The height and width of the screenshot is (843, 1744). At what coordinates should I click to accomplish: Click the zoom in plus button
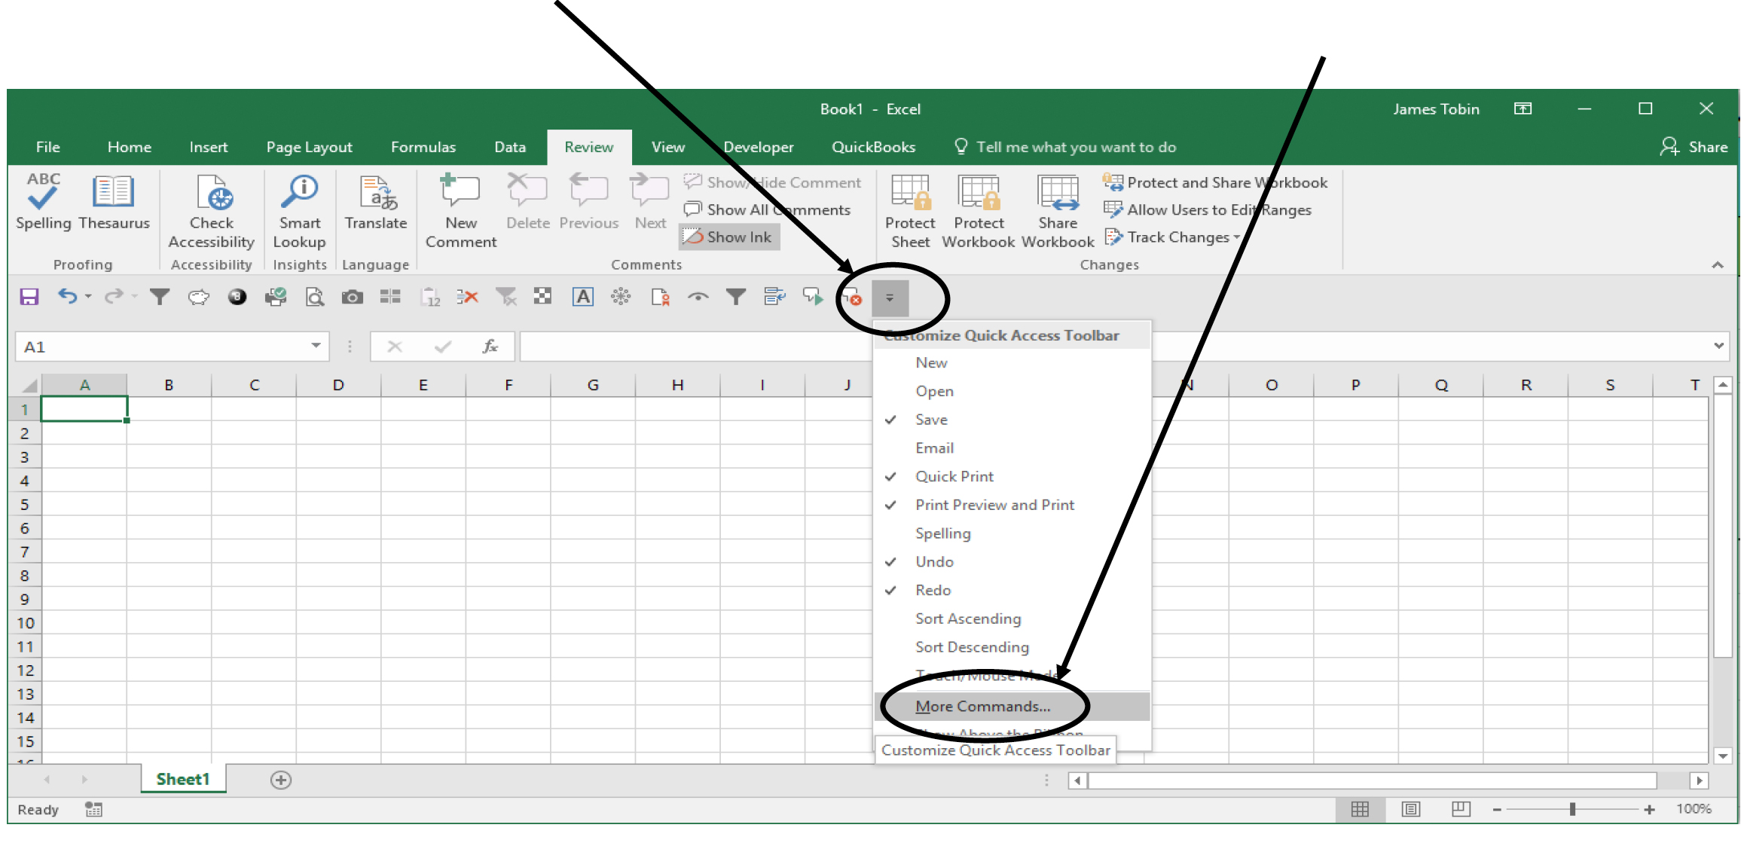click(x=1649, y=810)
